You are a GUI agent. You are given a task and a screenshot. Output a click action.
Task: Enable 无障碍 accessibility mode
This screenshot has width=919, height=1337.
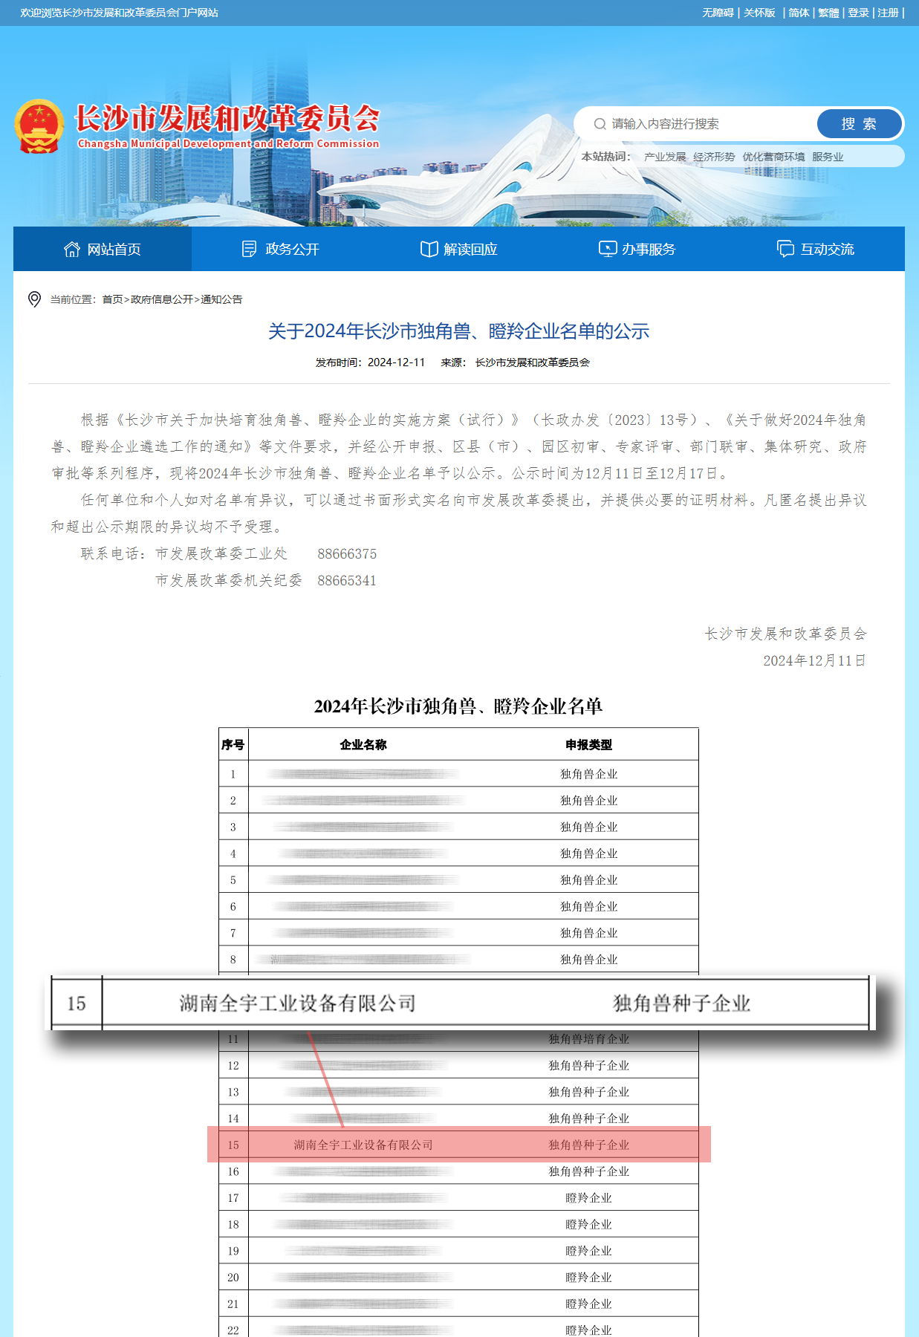click(x=718, y=13)
